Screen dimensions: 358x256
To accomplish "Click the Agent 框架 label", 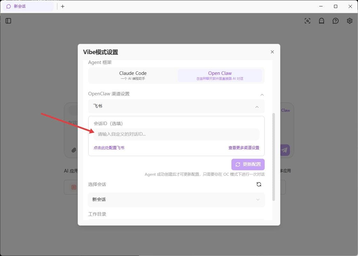I will pyautogui.click(x=100, y=62).
